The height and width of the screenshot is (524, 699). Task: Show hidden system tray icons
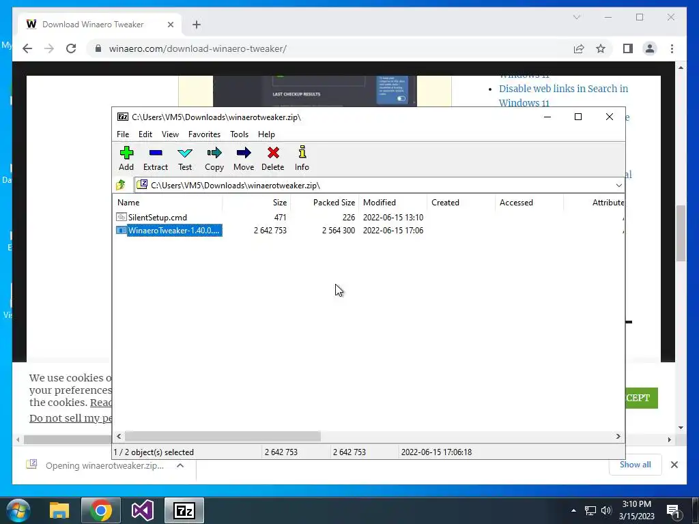point(573,510)
